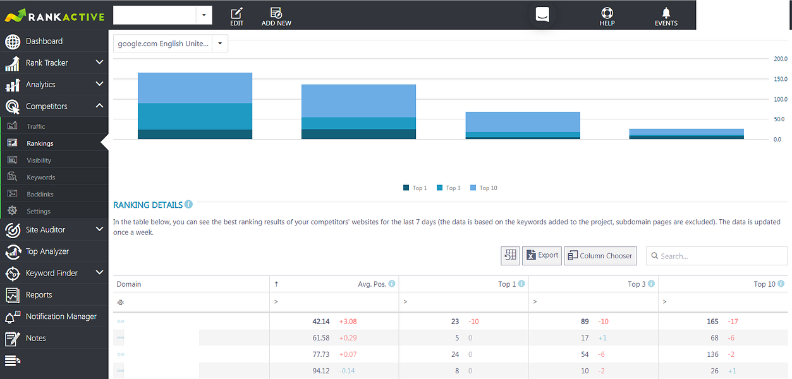The height and width of the screenshot is (379, 792).
Task: Click link icon in the 94.12 row
Action: click(x=120, y=371)
